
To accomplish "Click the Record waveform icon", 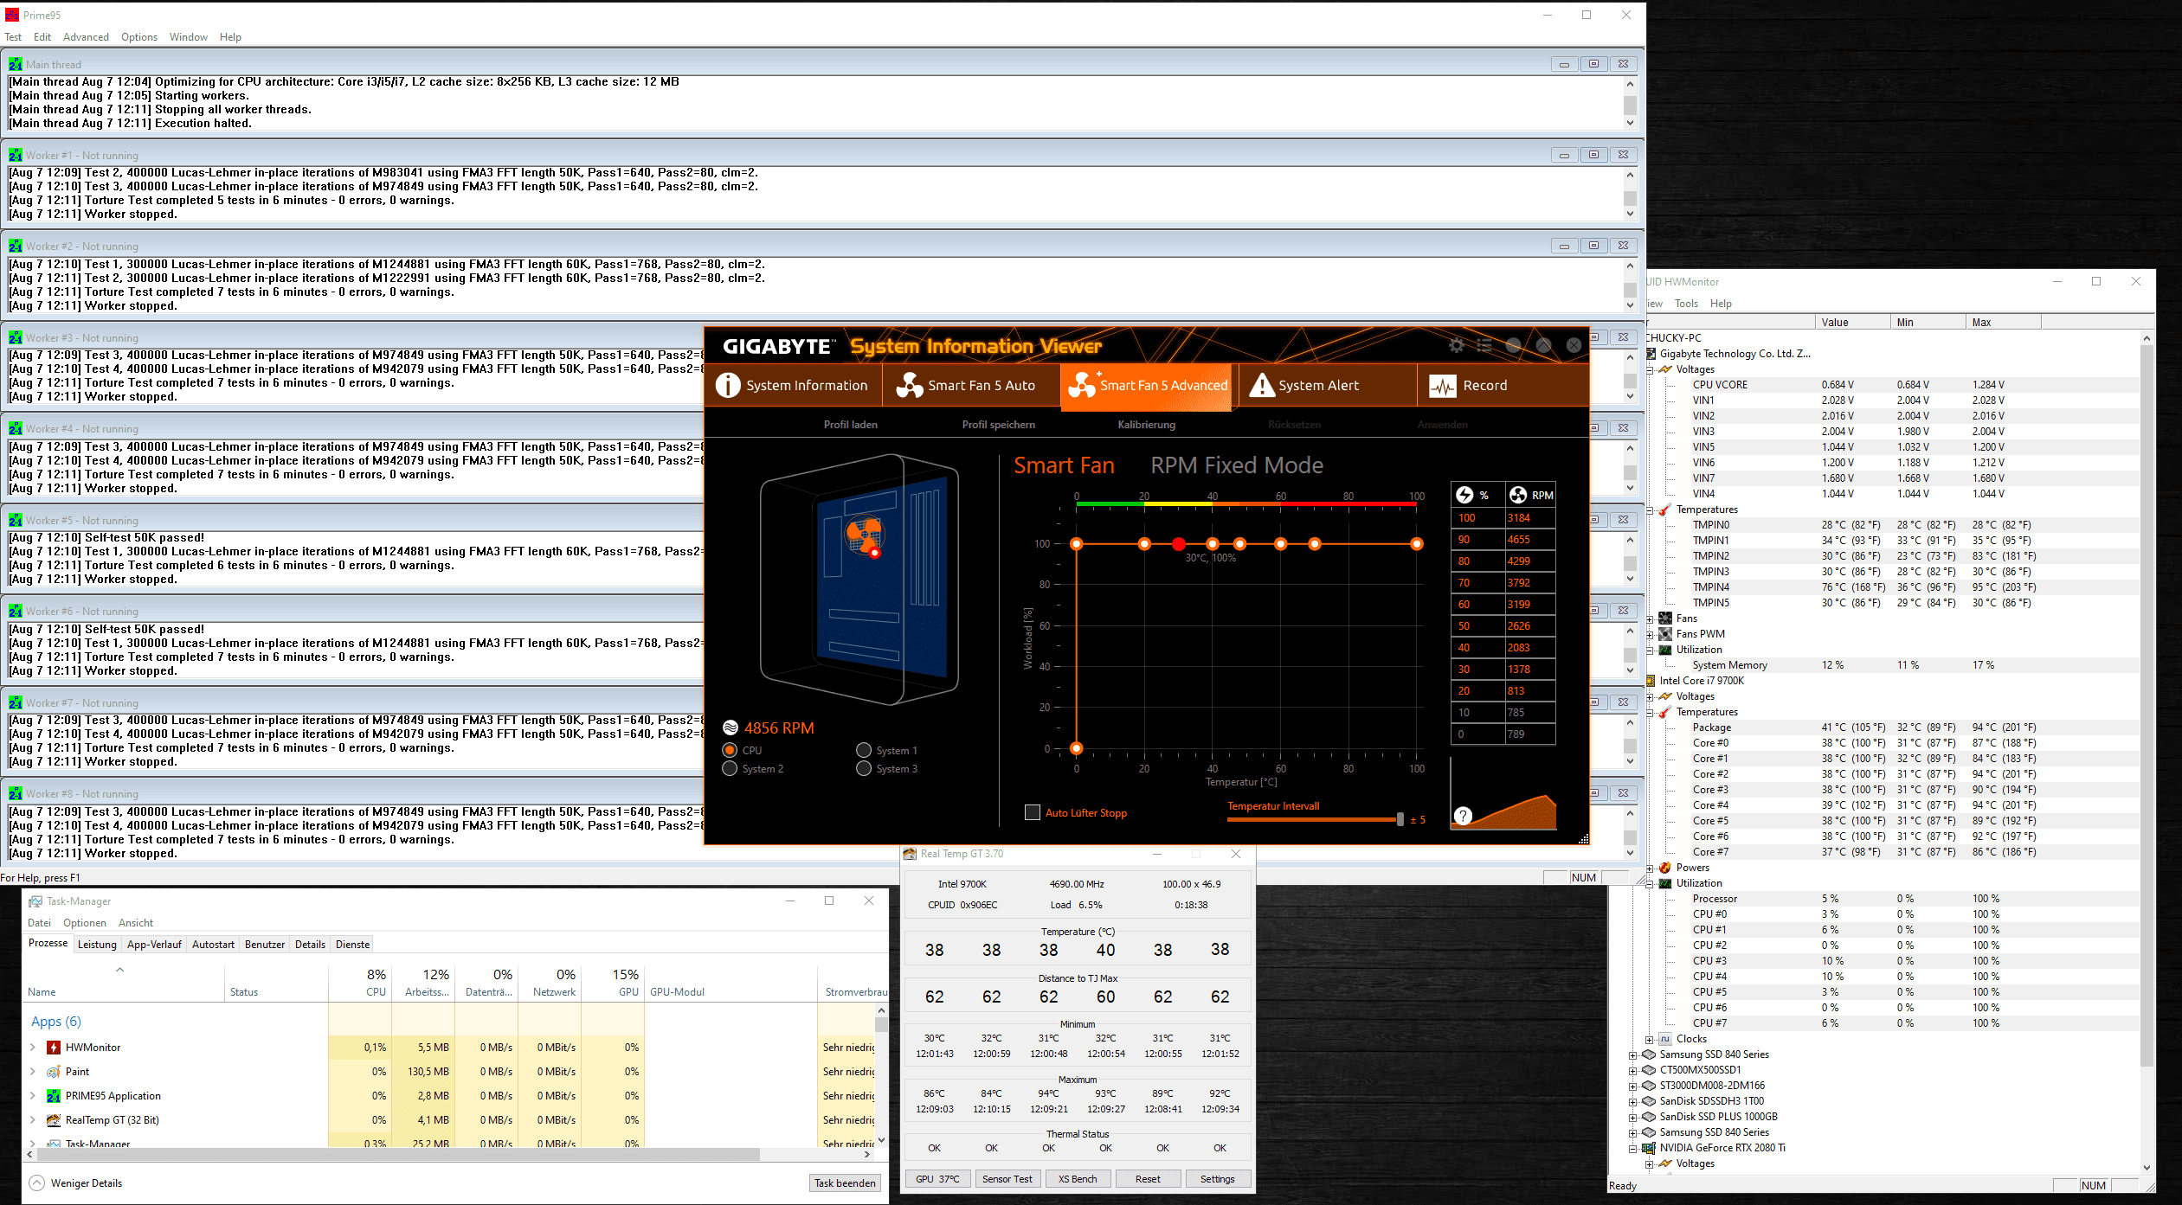I will [x=1442, y=386].
